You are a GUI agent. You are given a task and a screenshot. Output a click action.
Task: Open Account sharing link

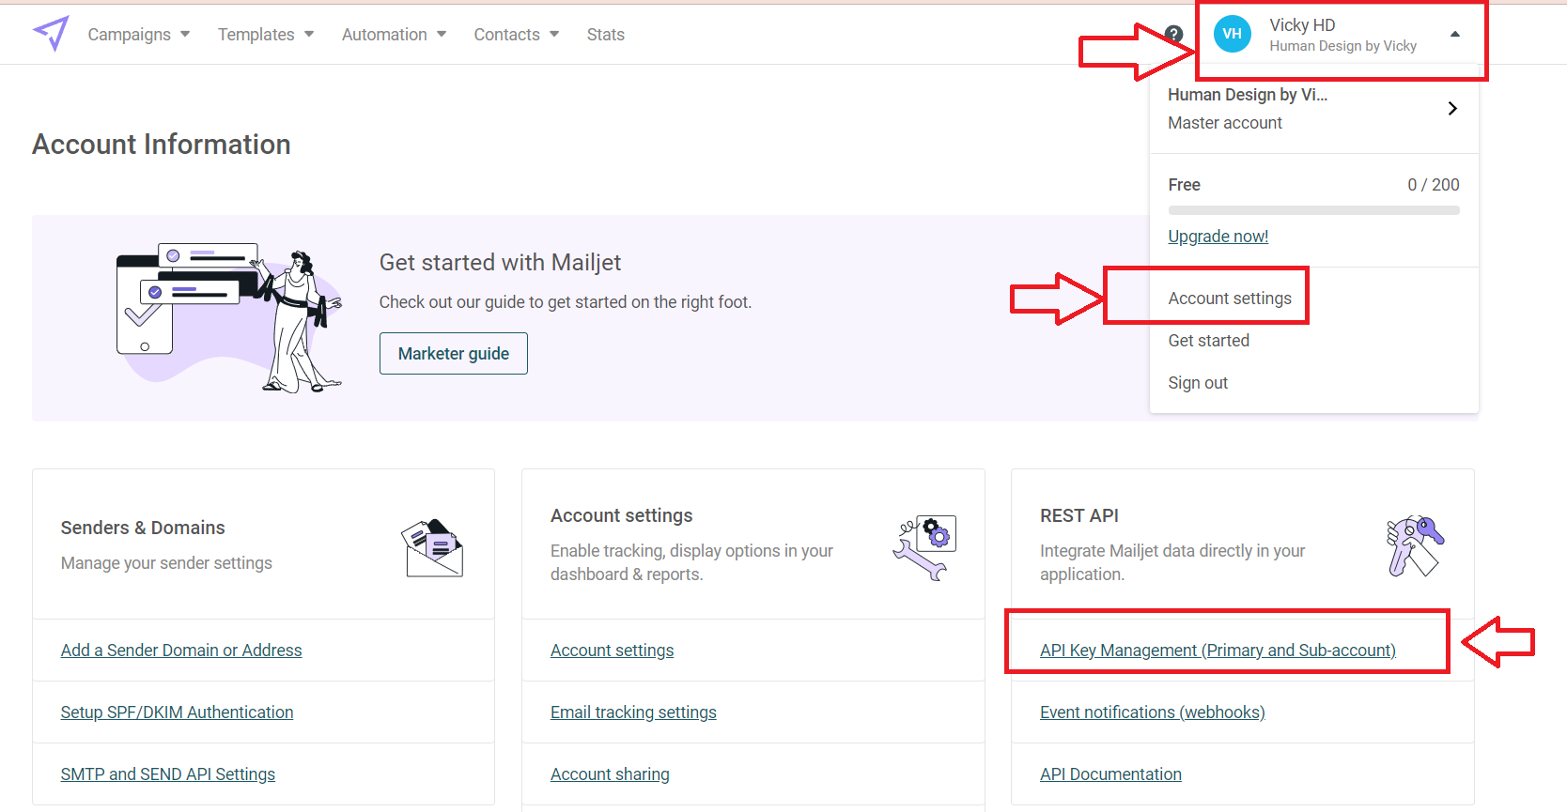click(610, 774)
